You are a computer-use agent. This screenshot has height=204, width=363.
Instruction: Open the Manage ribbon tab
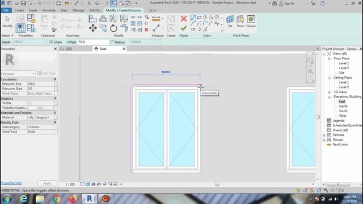point(78,10)
